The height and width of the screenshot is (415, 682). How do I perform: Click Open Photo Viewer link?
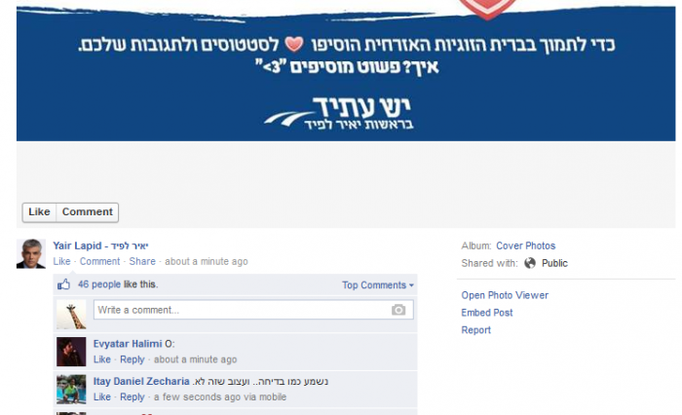coord(505,295)
